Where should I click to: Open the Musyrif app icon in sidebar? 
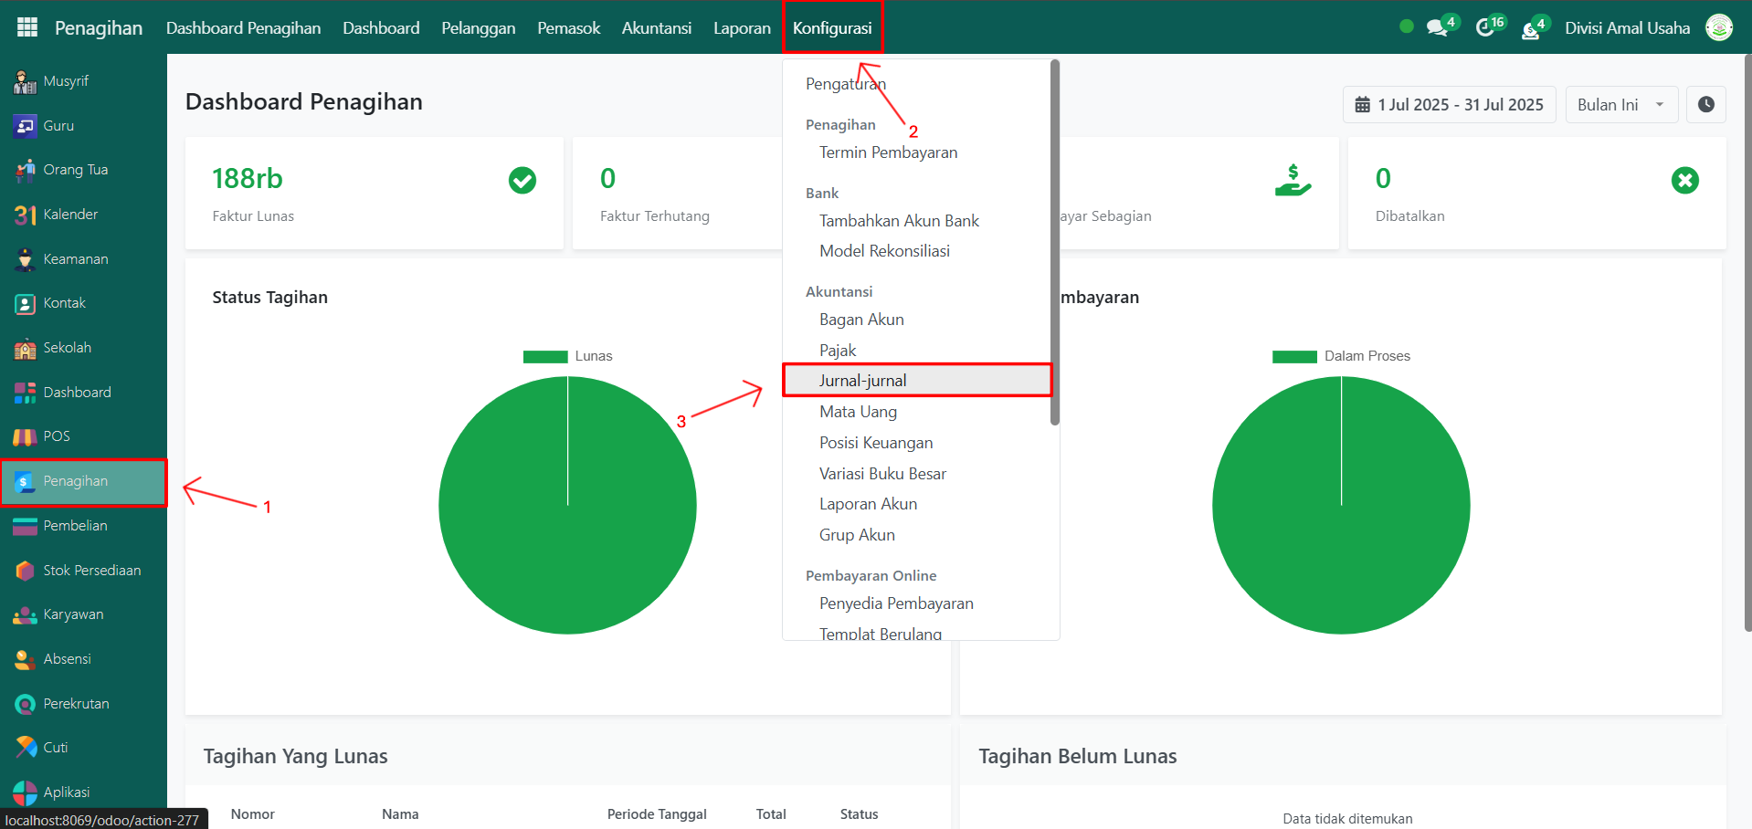click(x=25, y=81)
